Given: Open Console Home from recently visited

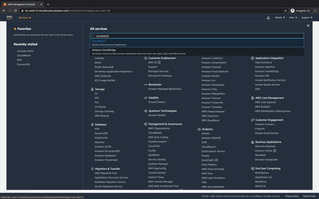Looking at the screenshot, I should pyautogui.click(x=25, y=51).
